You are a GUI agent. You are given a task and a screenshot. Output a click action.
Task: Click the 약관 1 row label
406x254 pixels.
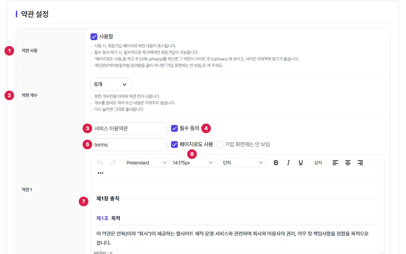pyautogui.click(x=27, y=190)
